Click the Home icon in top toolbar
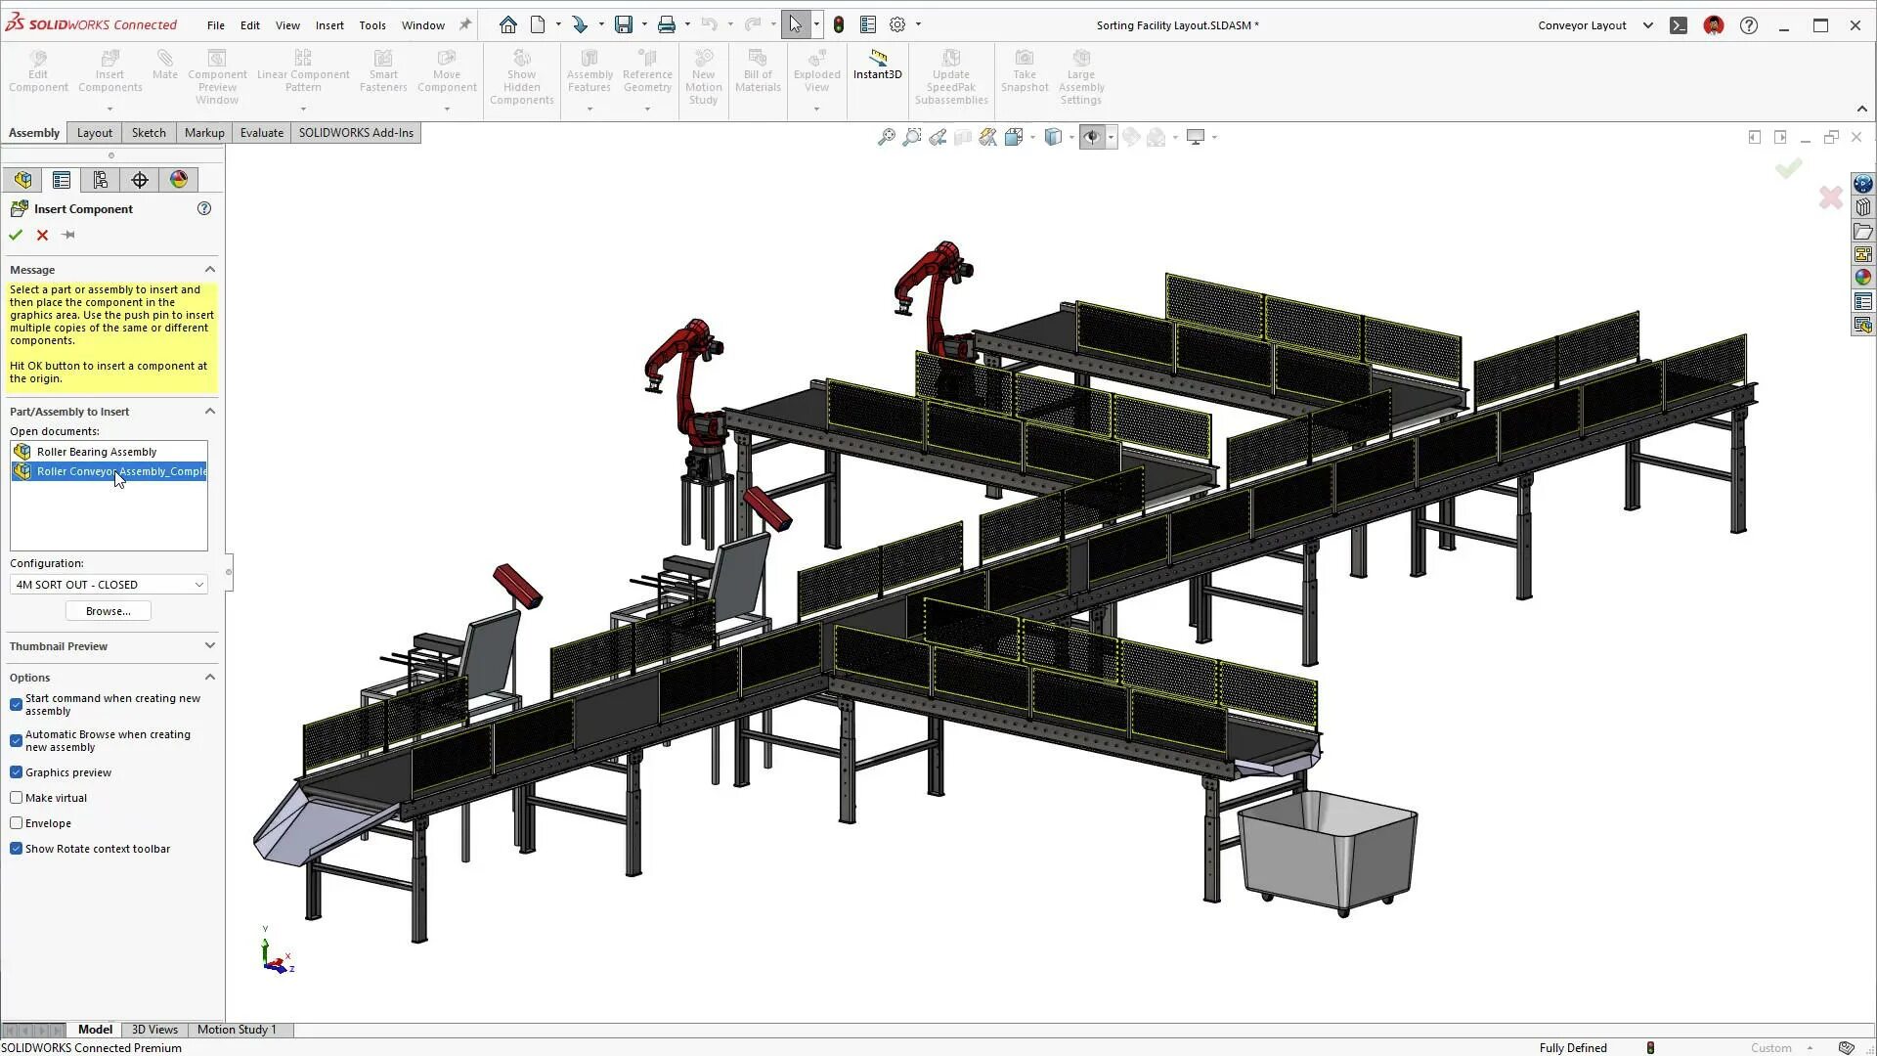 click(x=507, y=25)
